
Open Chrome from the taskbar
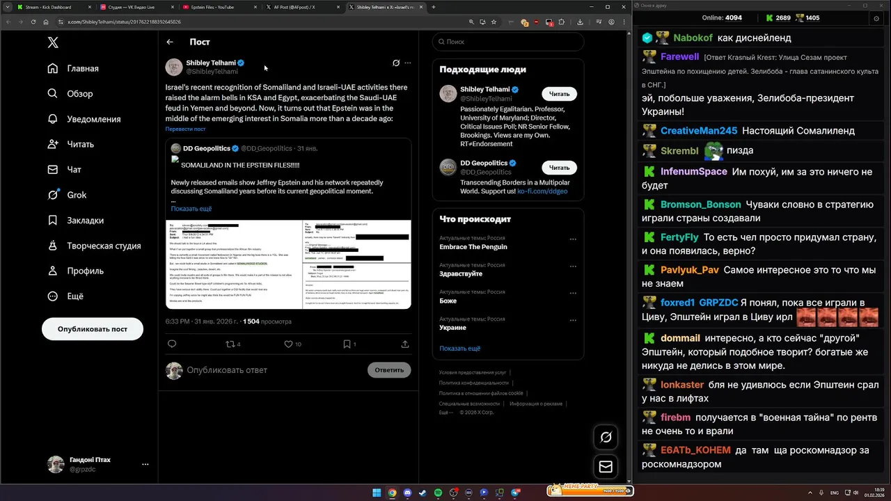392,493
